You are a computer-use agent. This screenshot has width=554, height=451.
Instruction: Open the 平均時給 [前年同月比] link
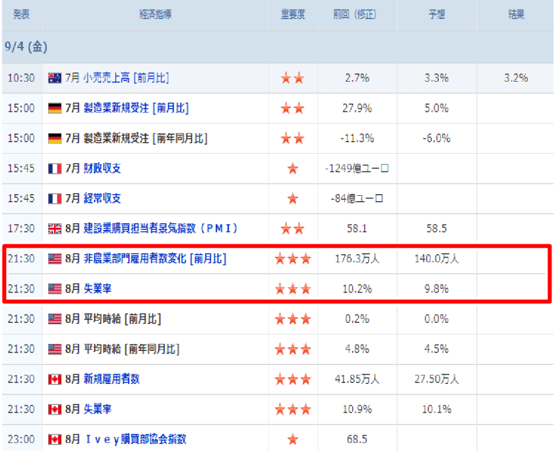point(131,349)
